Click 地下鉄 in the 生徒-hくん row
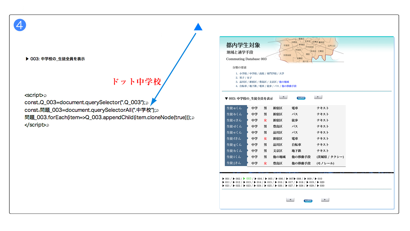Viewport: 410px width, 231px height. point(296,151)
